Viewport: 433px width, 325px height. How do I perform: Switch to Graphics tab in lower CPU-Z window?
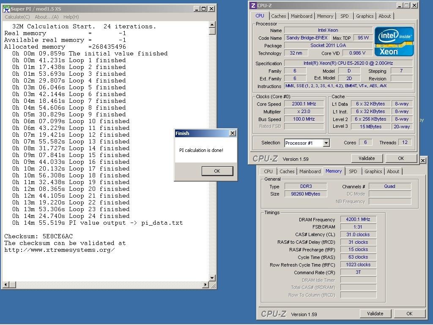click(x=373, y=171)
